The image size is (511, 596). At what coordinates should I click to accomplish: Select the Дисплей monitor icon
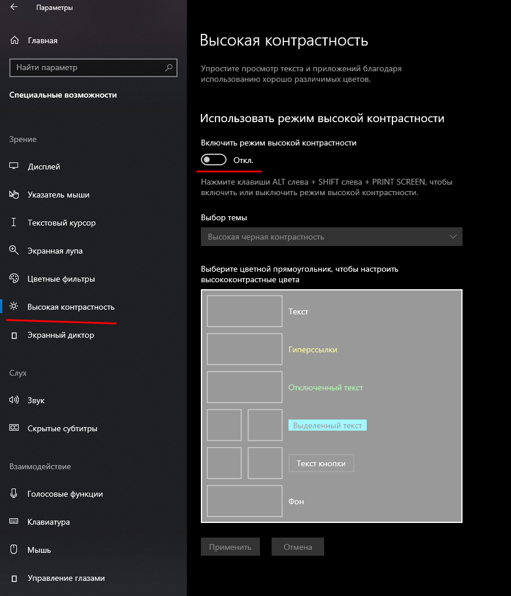pyautogui.click(x=15, y=167)
